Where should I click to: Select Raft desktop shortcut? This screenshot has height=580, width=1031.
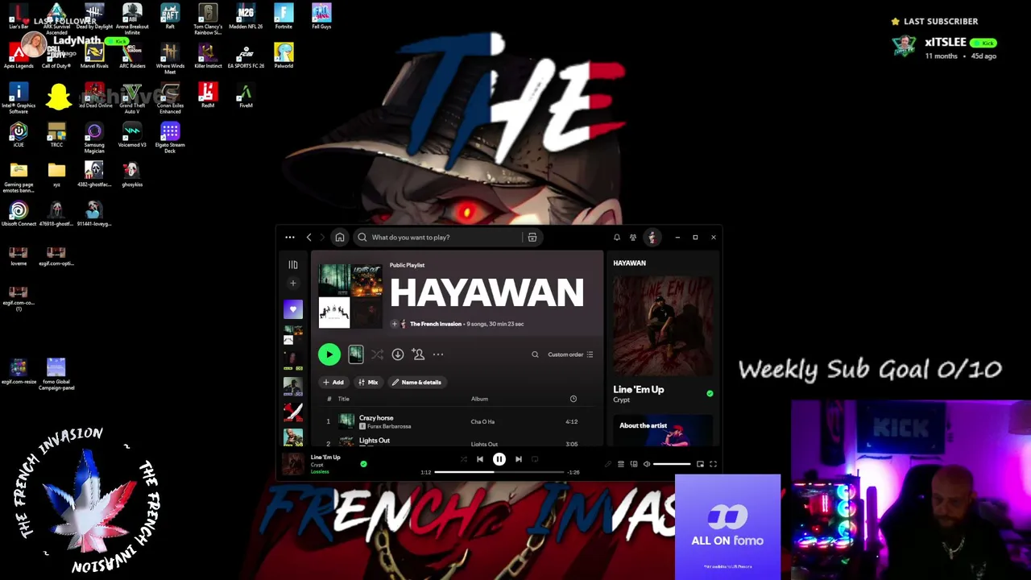170,17
